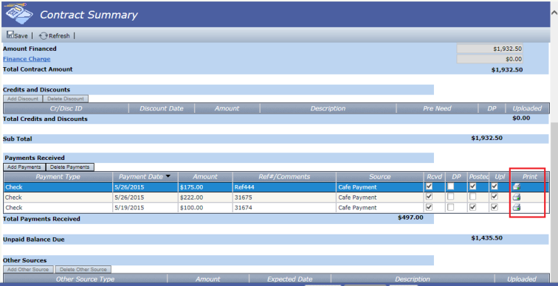This screenshot has width=558, height=286.
Task: Select the 31674 reference cell
Action: pos(284,208)
